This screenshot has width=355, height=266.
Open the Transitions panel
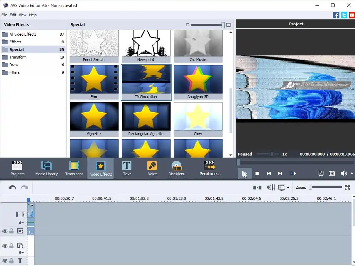click(74, 168)
